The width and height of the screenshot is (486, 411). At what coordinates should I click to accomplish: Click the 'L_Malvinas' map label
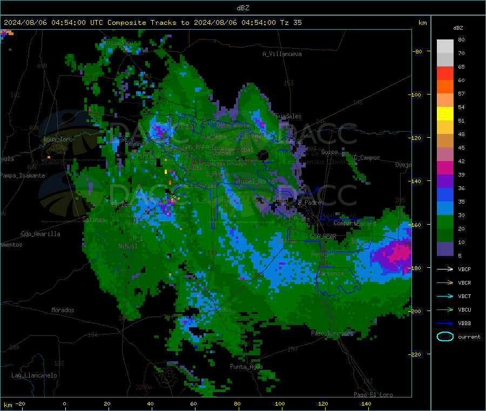click(213, 200)
